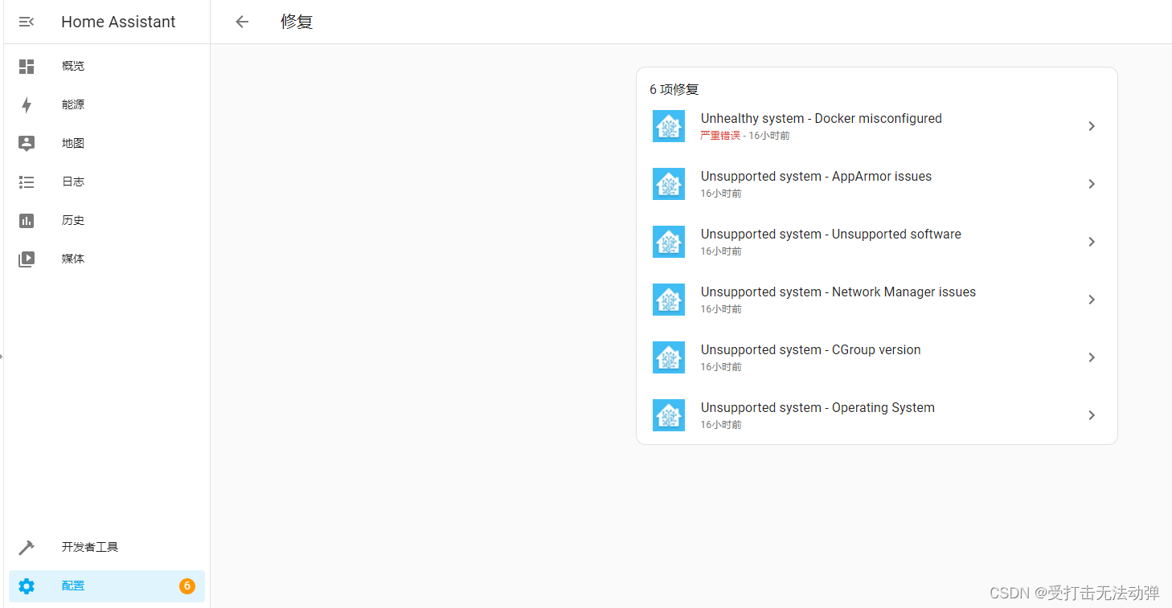
Task: Open Unsupported system - Network Manager issues
Action: tap(877, 300)
